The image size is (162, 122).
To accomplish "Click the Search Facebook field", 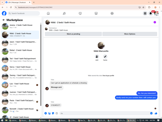I will [24, 13].
